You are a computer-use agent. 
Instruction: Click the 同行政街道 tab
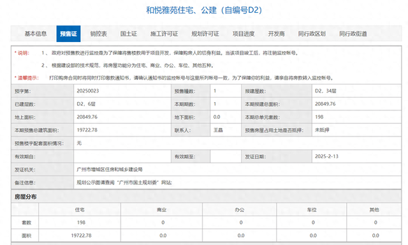tap(353, 34)
